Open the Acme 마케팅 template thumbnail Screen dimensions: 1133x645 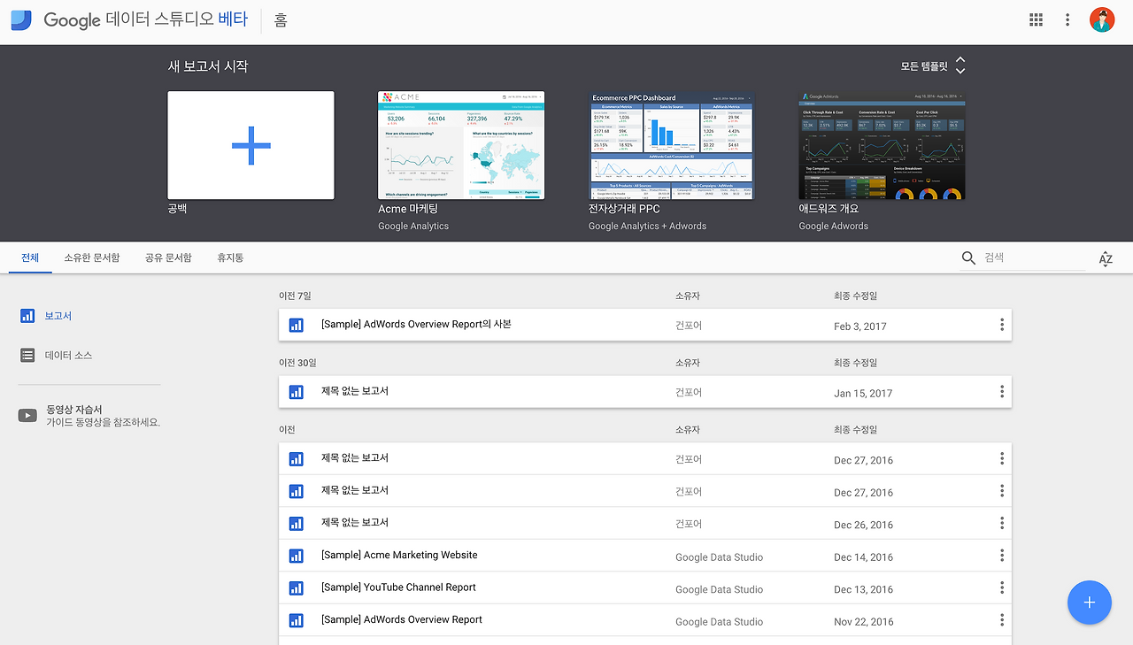[x=461, y=145]
